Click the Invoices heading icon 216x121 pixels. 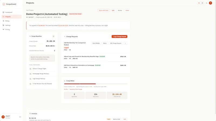[x=30, y=113]
